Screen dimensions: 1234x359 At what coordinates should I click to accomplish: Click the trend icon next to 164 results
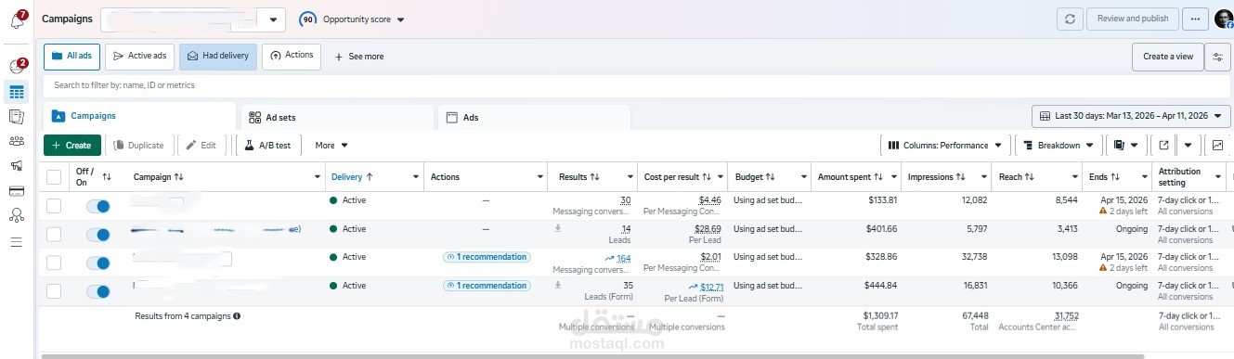[x=609, y=258]
